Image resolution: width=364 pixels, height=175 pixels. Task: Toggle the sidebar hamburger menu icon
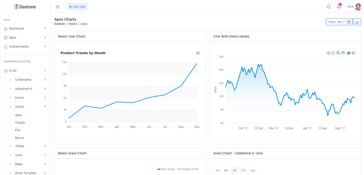58,7
